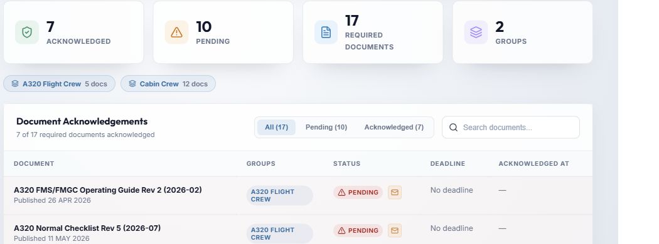Click the Groups column header
Viewport: 659px width, 244px height.
click(261, 163)
